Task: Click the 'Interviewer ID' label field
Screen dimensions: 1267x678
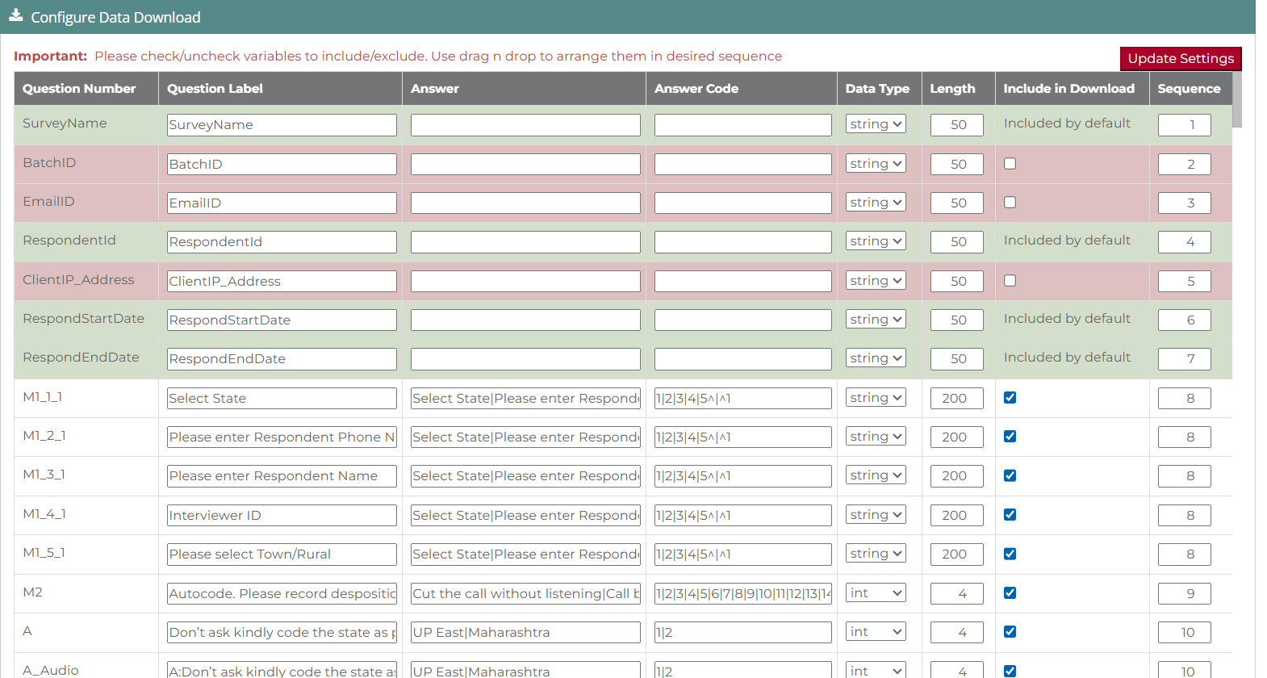Action: [x=282, y=515]
